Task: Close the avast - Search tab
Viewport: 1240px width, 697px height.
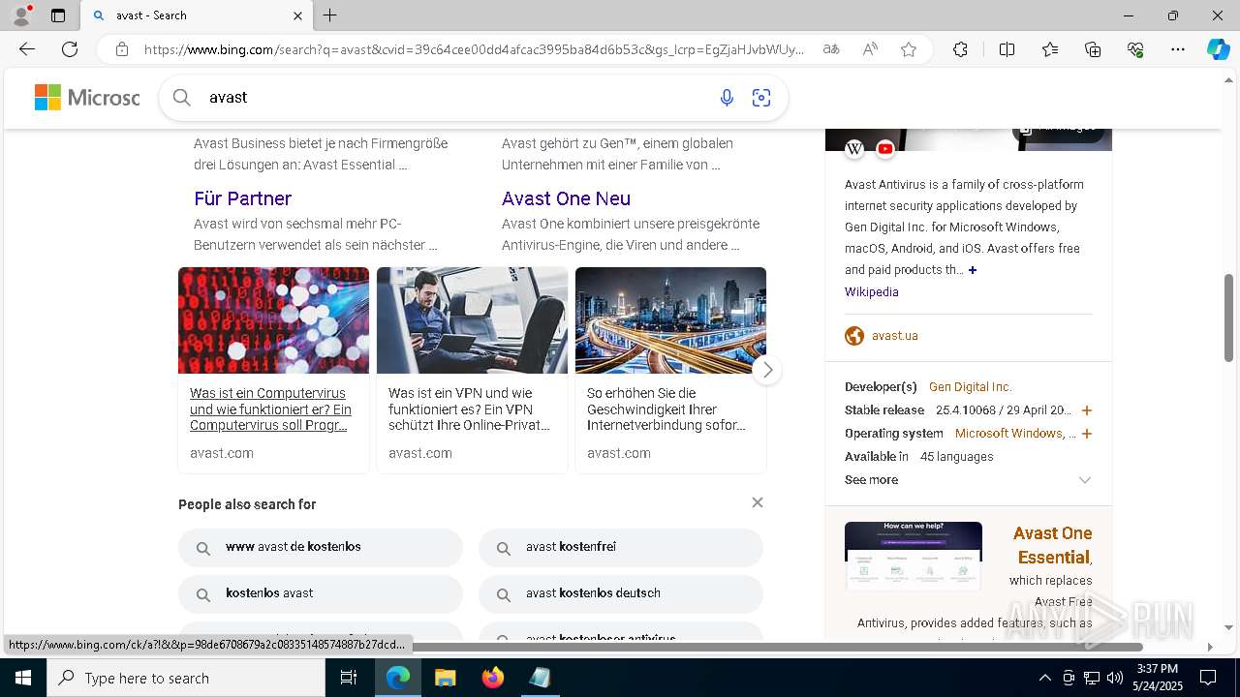Action: pyautogui.click(x=297, y=15)
